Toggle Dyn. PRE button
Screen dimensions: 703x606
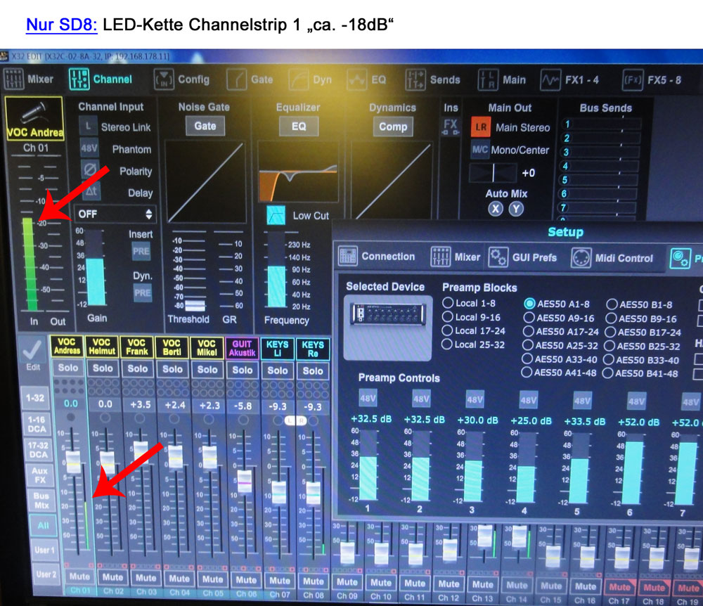coord(143,292)
